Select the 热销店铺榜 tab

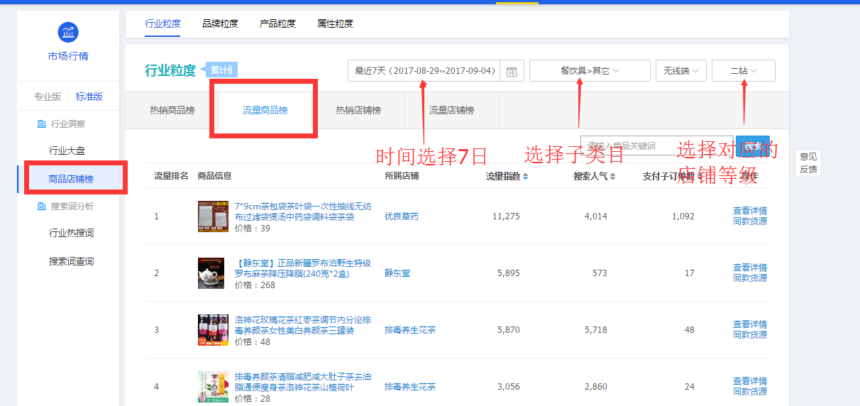(x=358, y=111)
